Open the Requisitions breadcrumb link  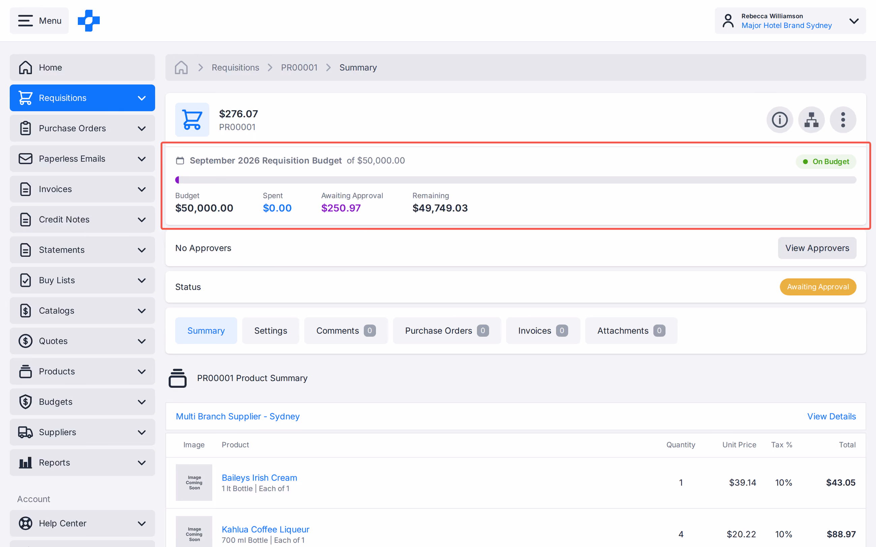pyautogui.click(x=235, y=68)
